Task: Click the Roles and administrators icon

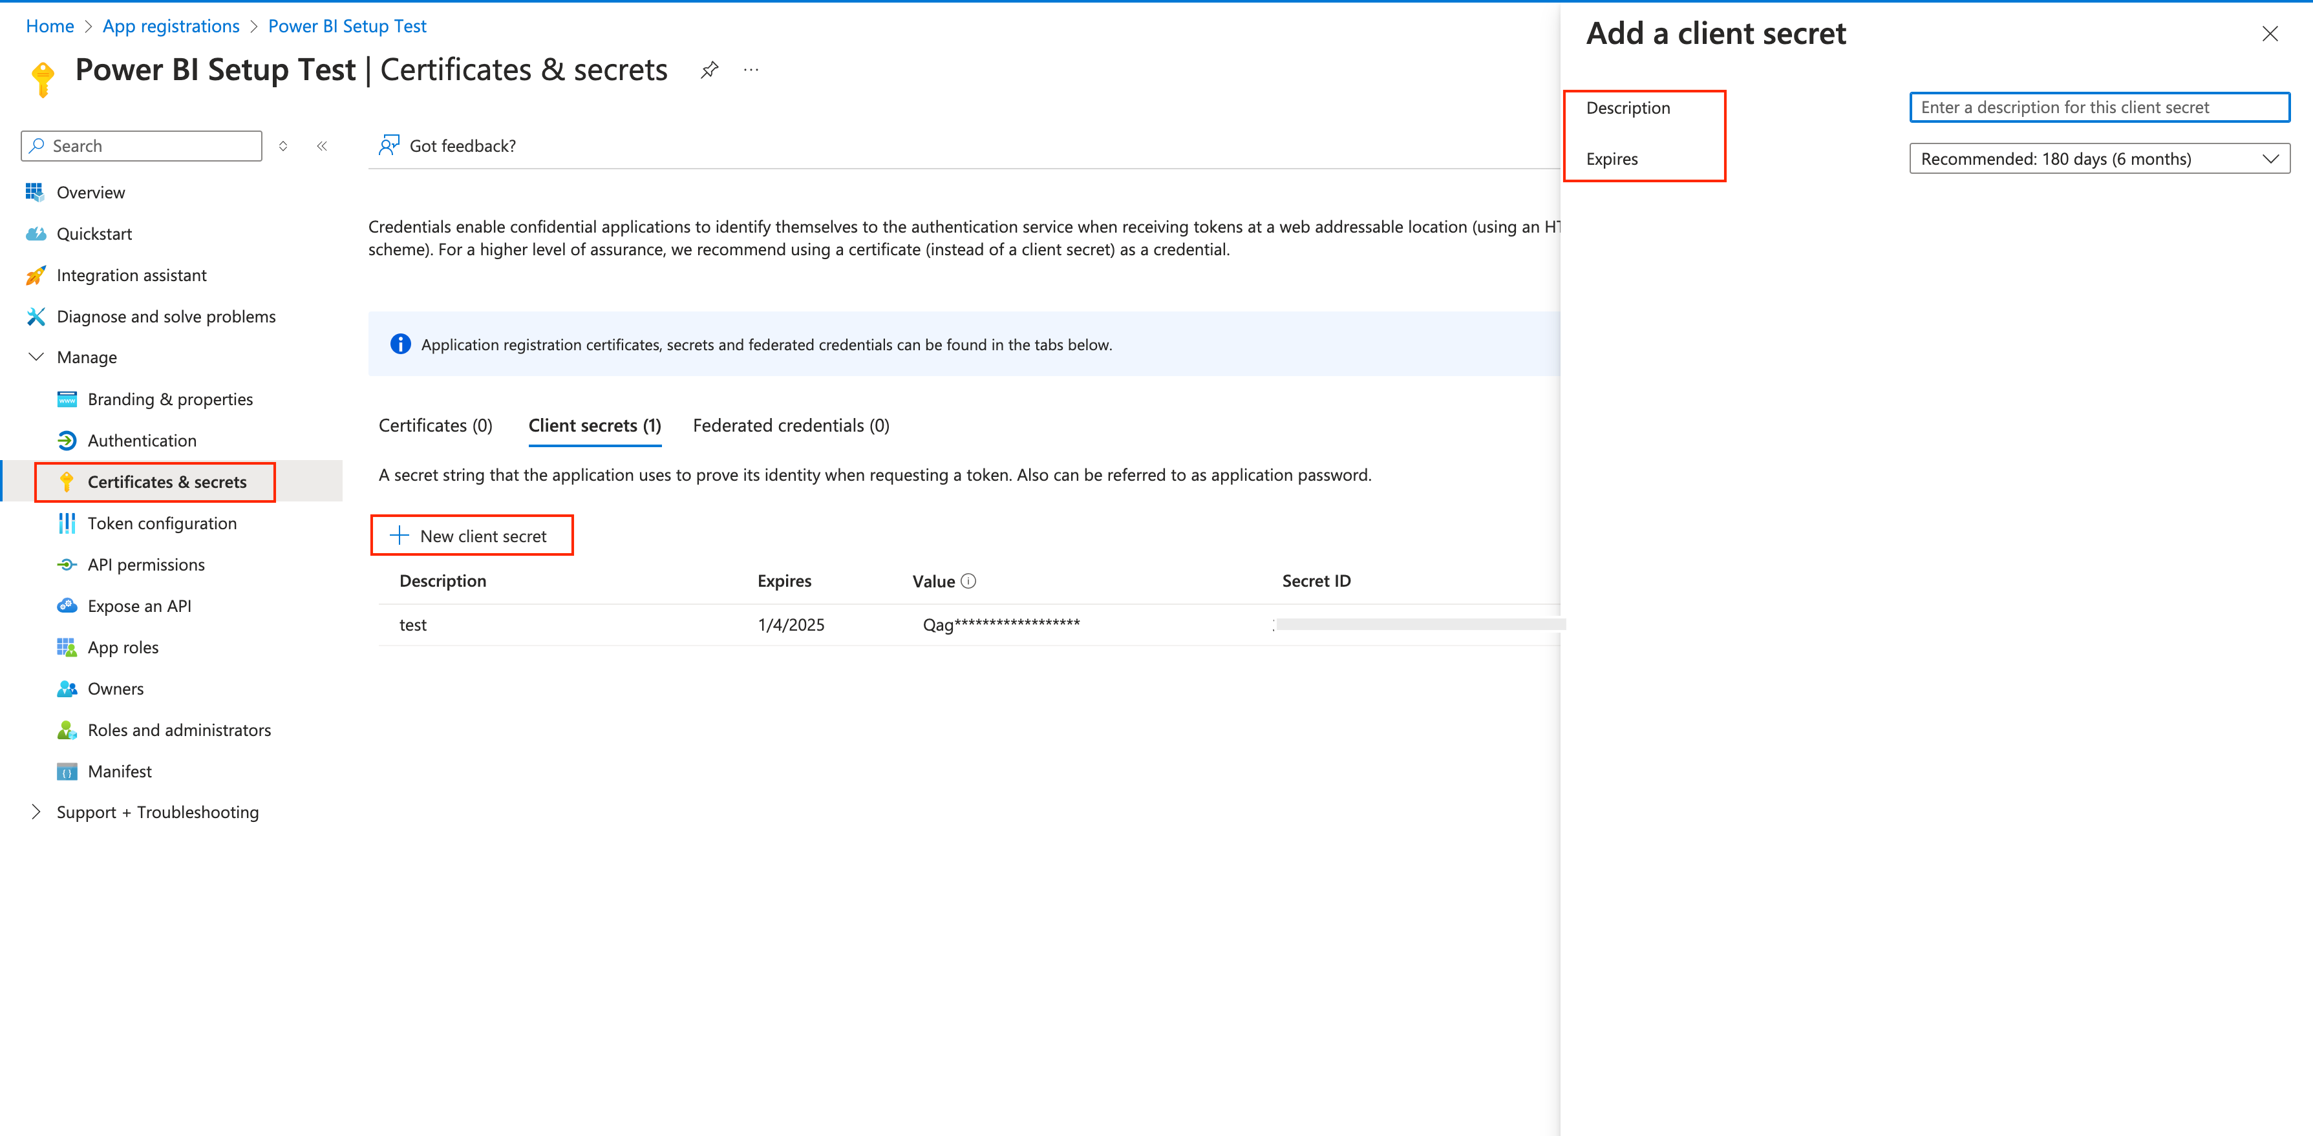Action: (67, 730)
